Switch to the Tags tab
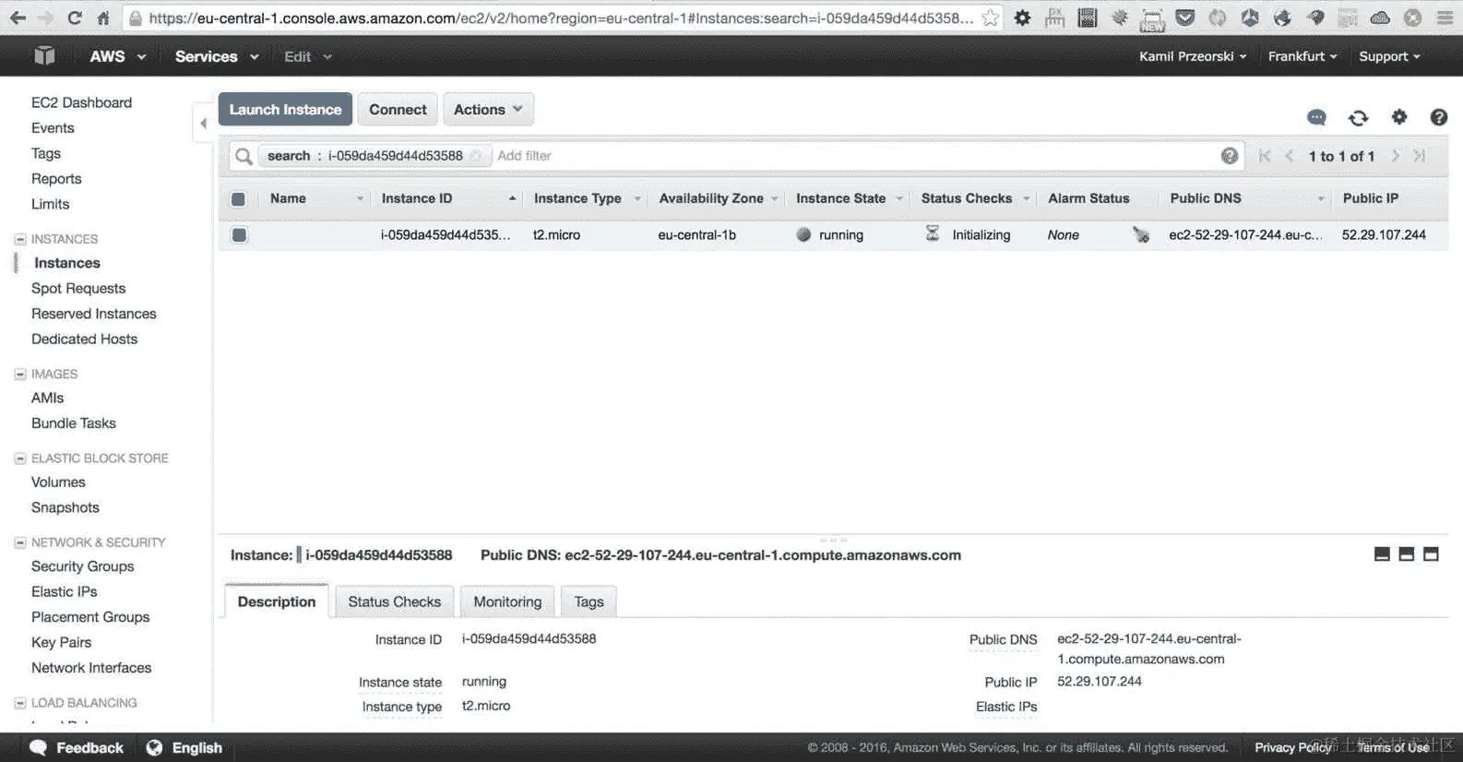This screenshot has width=1463, height=762. [589, 601]
